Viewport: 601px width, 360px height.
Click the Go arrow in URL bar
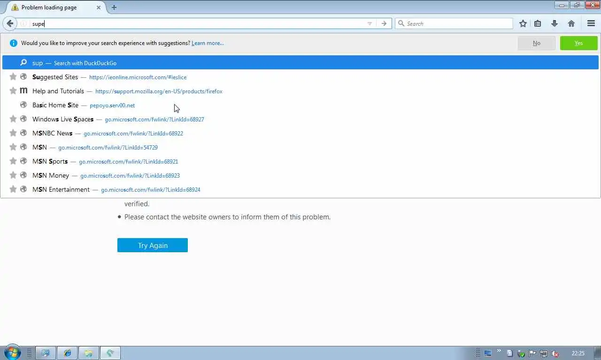(x=384, y=23)
